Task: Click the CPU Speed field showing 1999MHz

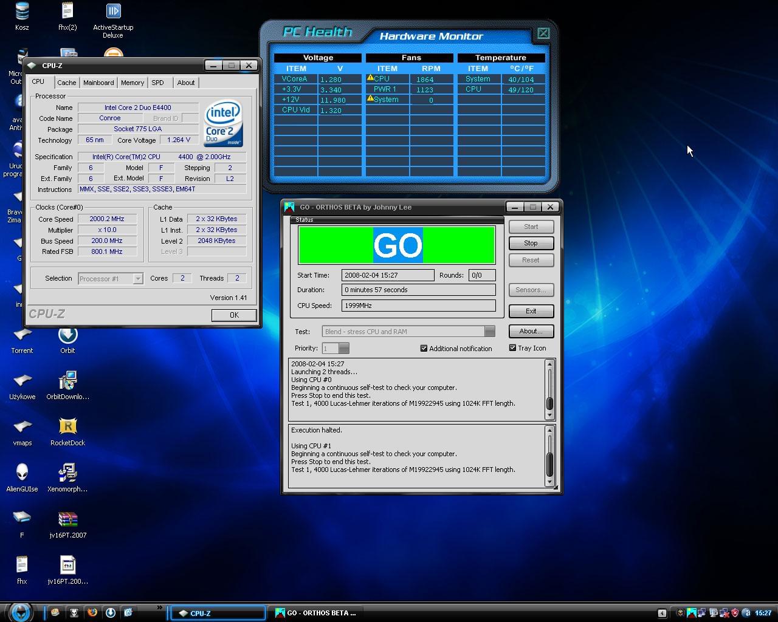Action: [x=419, y=306]
